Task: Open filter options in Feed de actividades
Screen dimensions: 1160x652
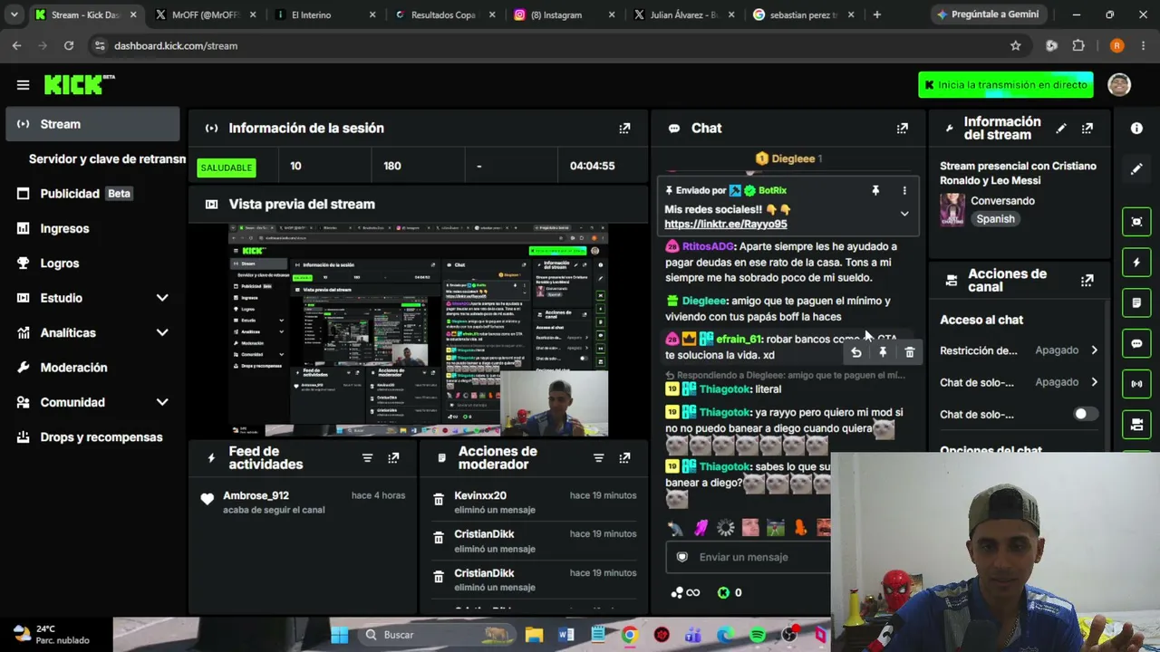Action: click(367, 458)
